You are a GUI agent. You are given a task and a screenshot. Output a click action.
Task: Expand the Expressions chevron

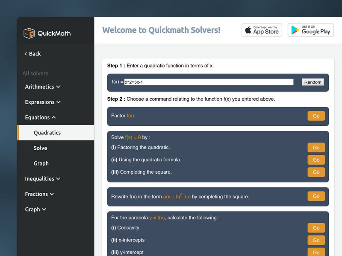coord(59,102)
